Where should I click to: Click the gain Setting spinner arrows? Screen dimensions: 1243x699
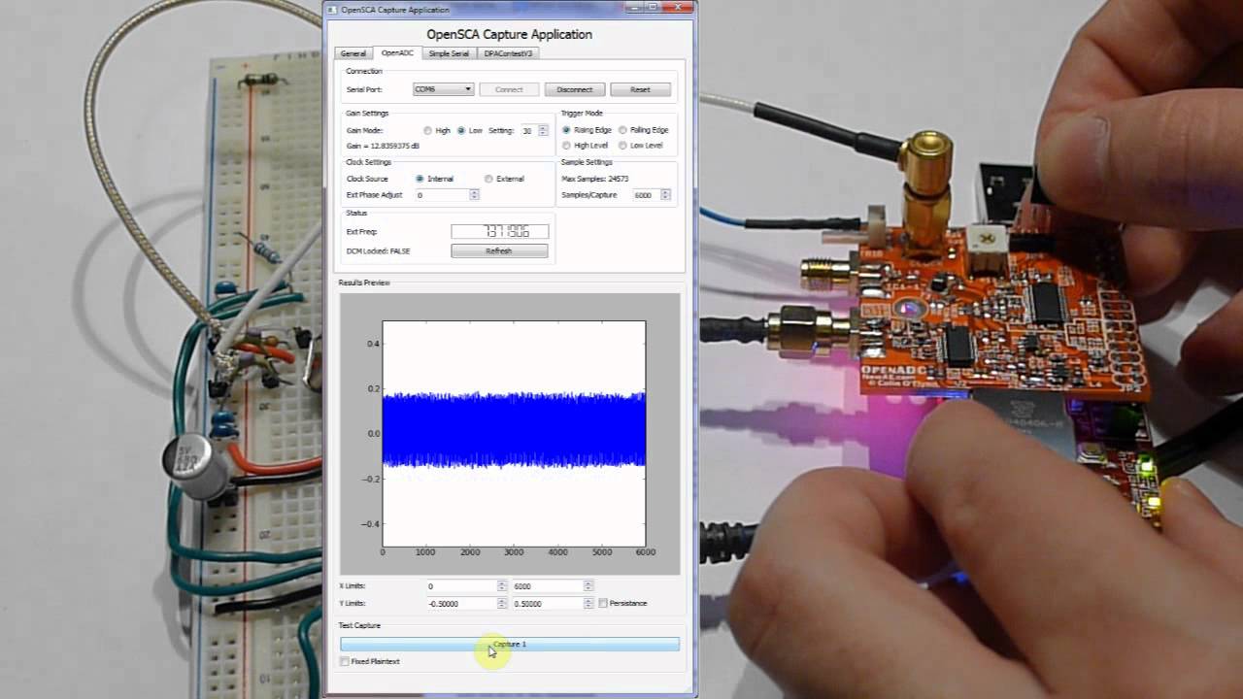[x=543, y=130]
